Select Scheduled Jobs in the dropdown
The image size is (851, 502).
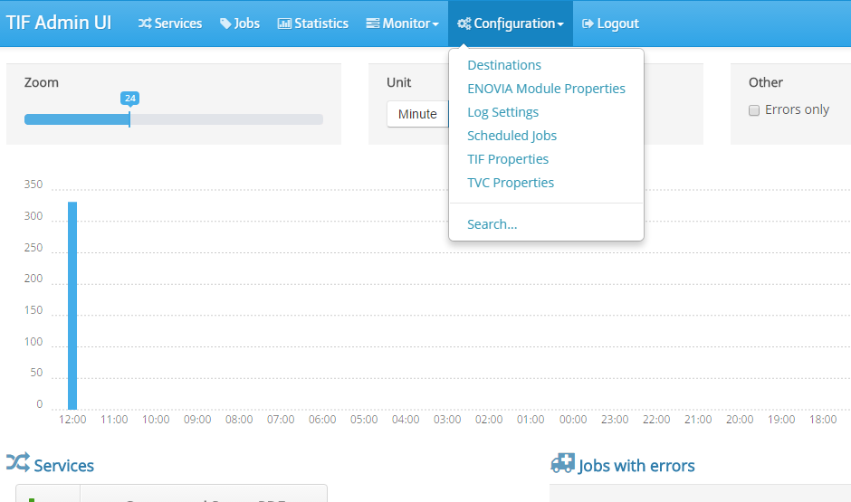point(512,136)
